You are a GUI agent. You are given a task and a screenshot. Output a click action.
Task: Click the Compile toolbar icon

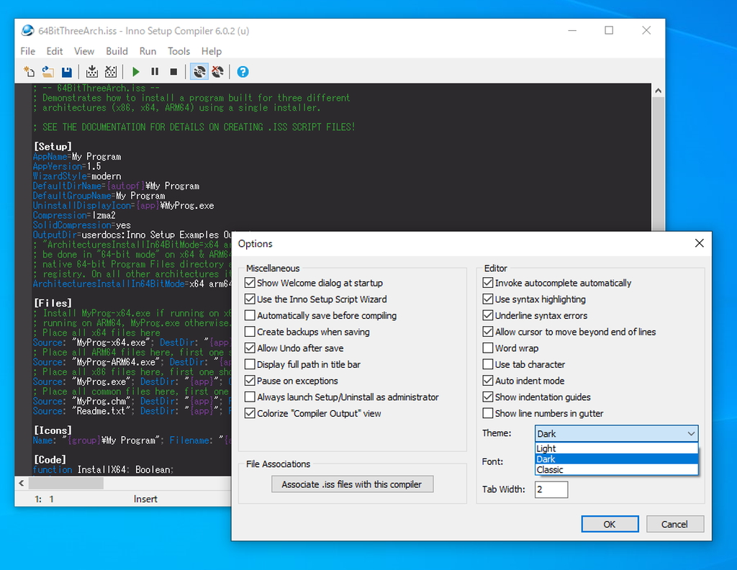click(92, 72)
